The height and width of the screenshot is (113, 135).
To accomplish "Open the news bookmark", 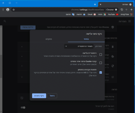I will (x=81, y=15).
